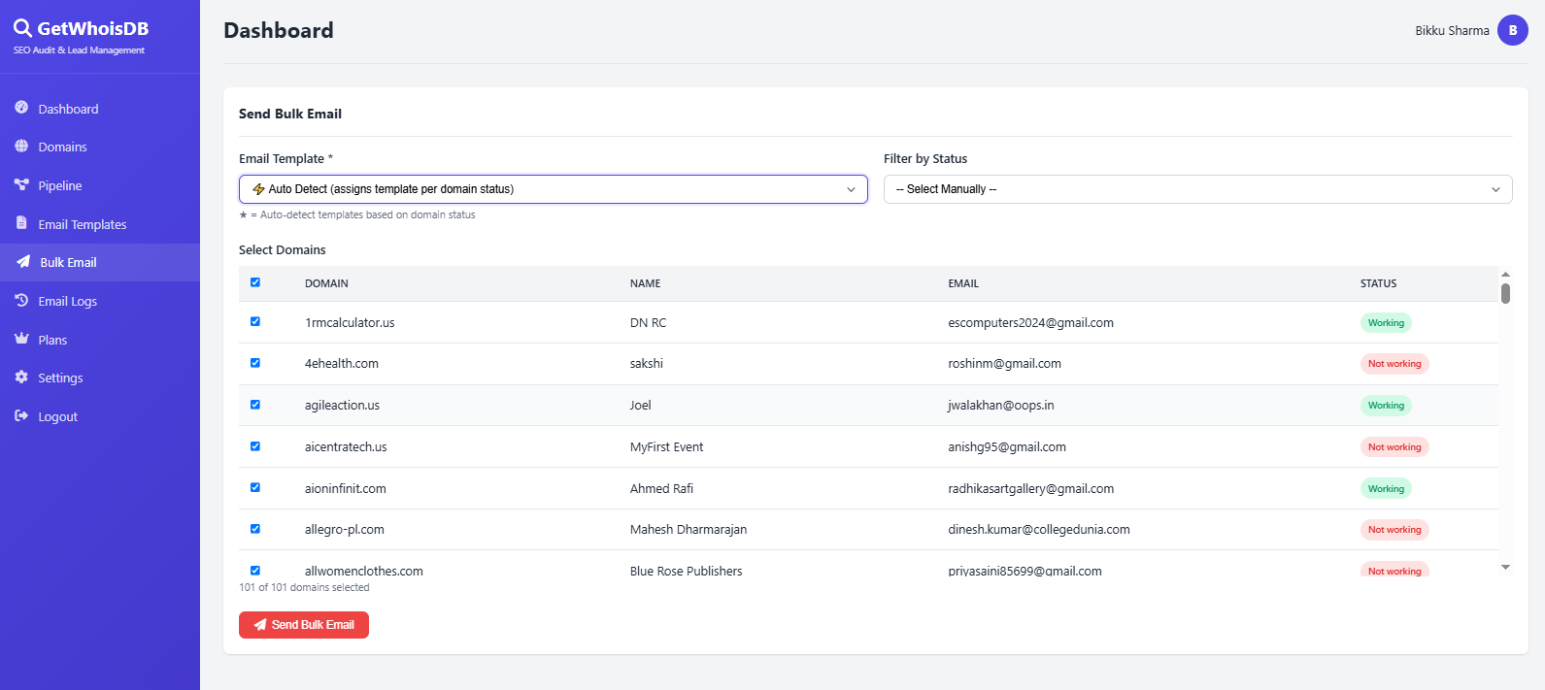Click the NAME column header
1545x690 pixels.
(645, 283)
